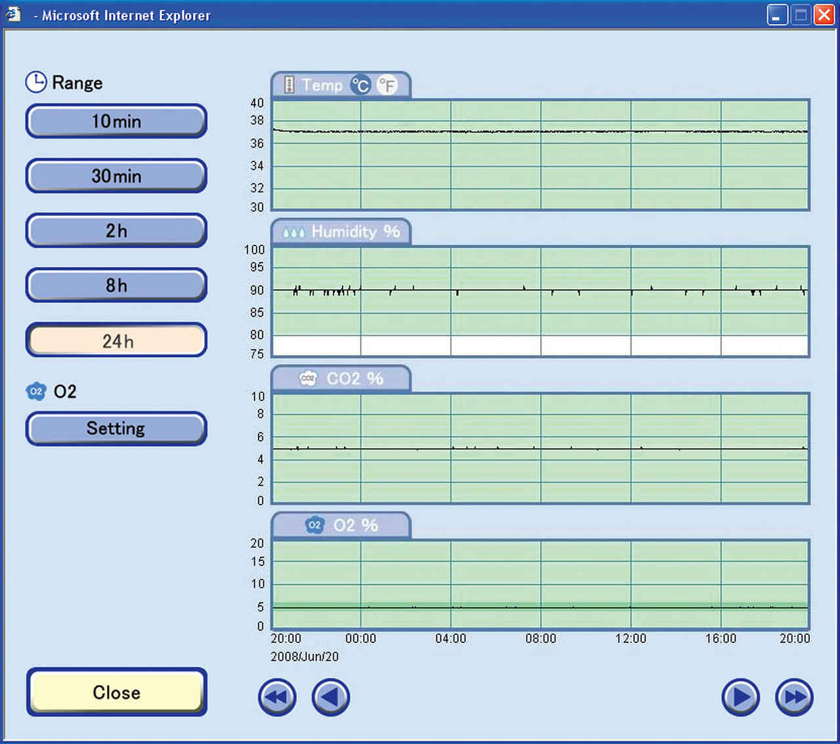Select the CO2 % chart tab
Image resolution: width=840 pixels, height=744 pixels.
pyautogui.click(x=341, y=379)
